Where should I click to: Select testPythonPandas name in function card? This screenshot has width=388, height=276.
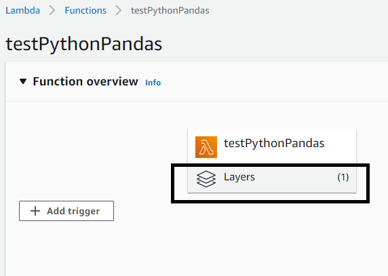(x=274, y=144)
